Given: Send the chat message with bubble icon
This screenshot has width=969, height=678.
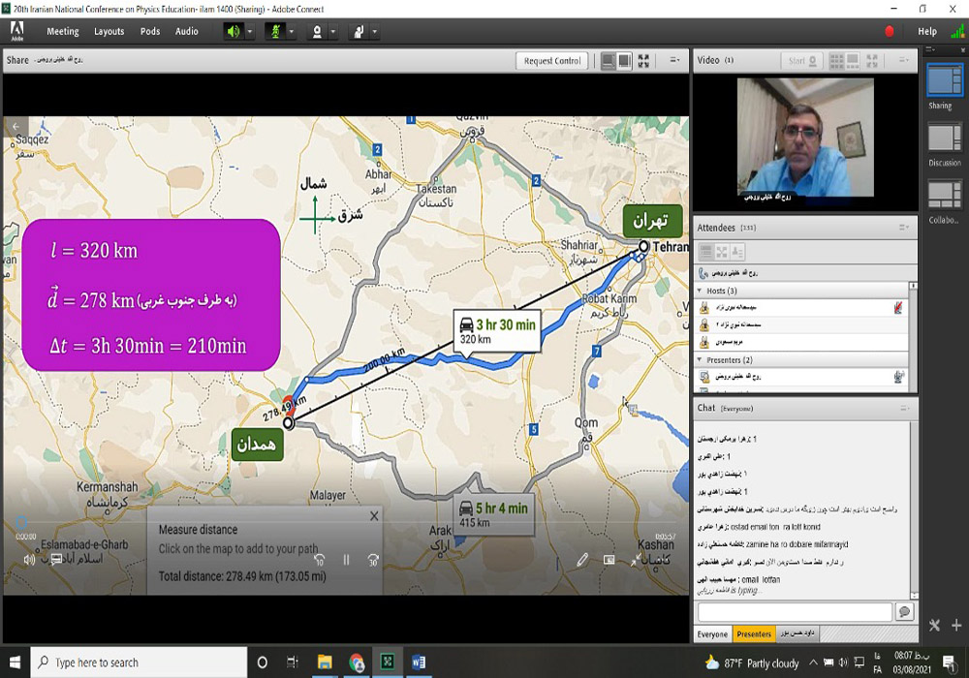Looking at the screenshot, I should coord(904,612).
